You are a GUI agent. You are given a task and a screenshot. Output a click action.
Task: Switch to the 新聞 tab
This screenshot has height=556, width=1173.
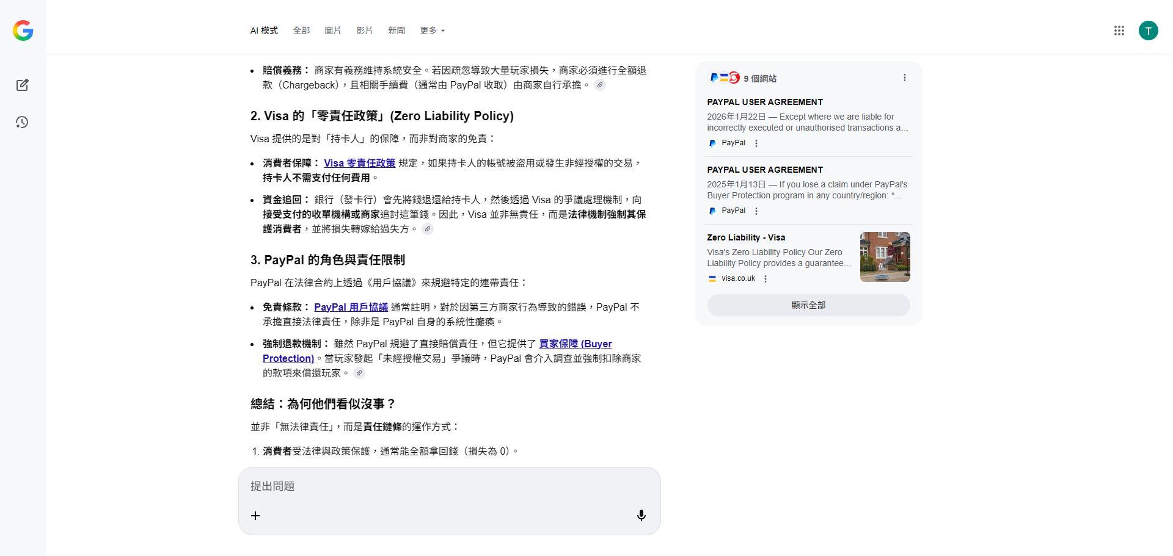pos(396,30)
